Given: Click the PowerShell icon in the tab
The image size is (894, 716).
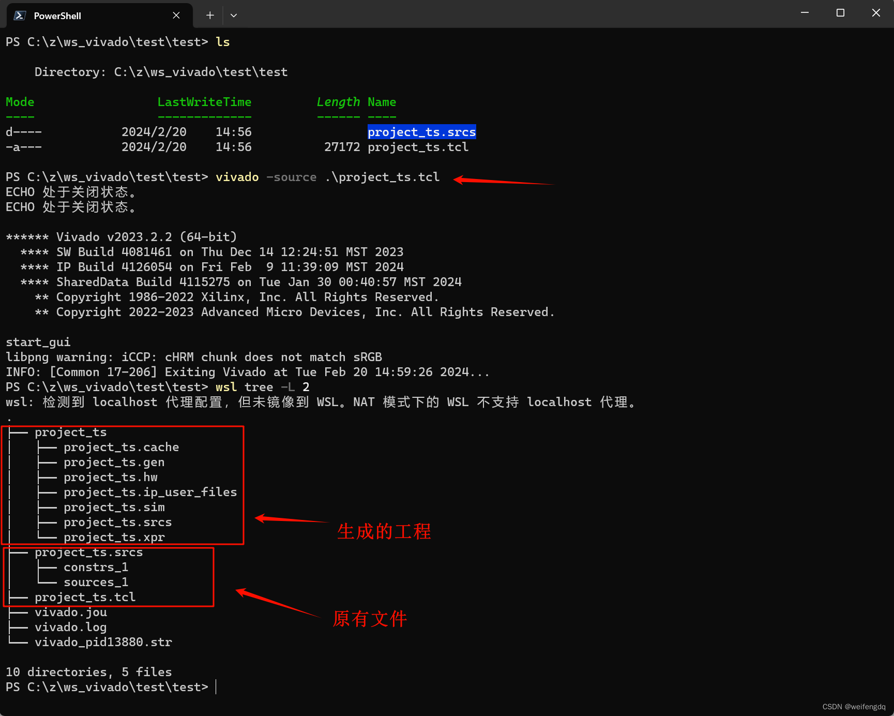Looking at the screenshot, I should [20, 16].
